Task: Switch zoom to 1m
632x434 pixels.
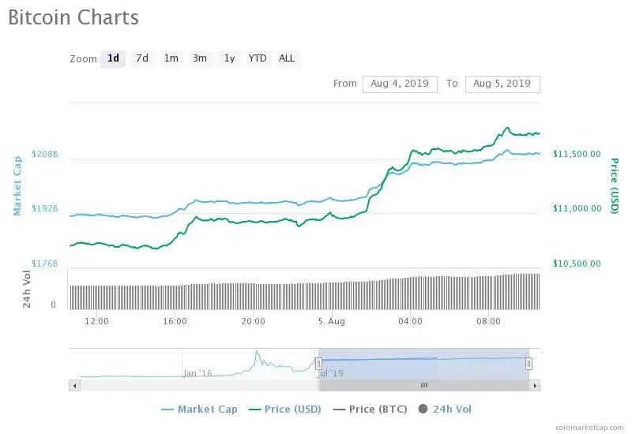Action: tap(171, 58)
